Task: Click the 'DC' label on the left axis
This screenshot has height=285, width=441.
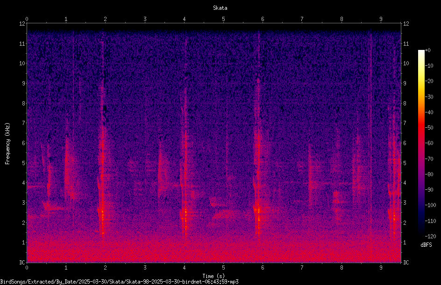Action: [x=22, y=262]
